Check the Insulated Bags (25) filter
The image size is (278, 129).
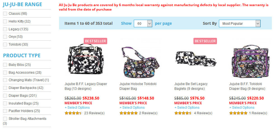5,103
